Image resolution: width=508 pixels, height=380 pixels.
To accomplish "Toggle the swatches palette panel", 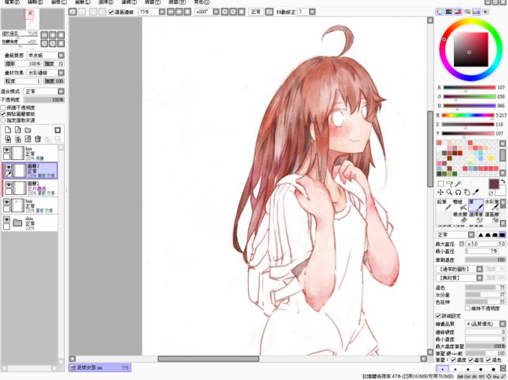I will (476, 11).
